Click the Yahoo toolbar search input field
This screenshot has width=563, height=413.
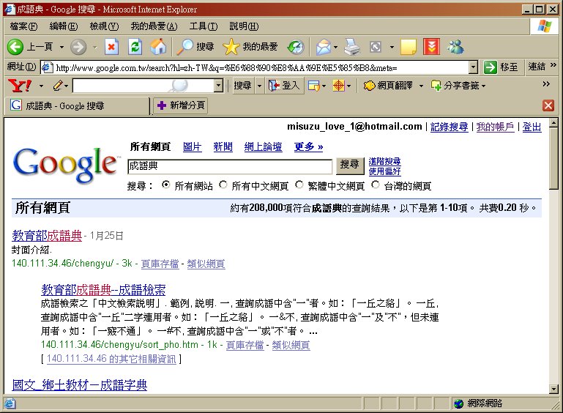[x=143, y=86]
